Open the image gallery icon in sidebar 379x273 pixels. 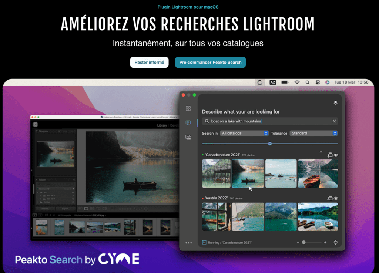(x=188, y=137)
